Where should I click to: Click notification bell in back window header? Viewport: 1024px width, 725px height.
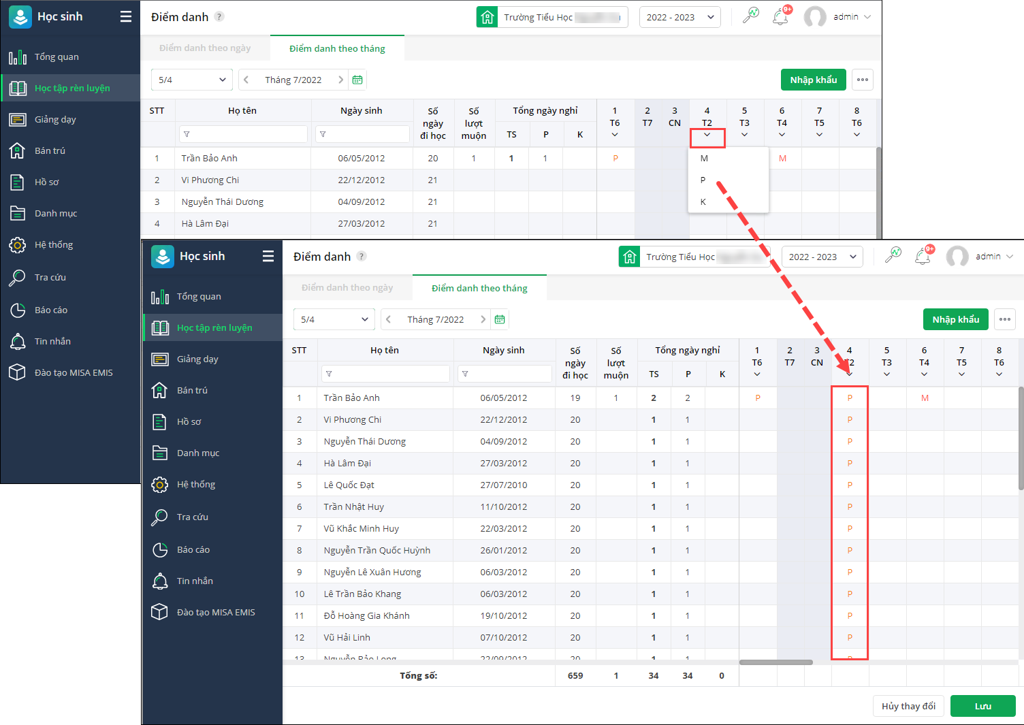point(780,18)
